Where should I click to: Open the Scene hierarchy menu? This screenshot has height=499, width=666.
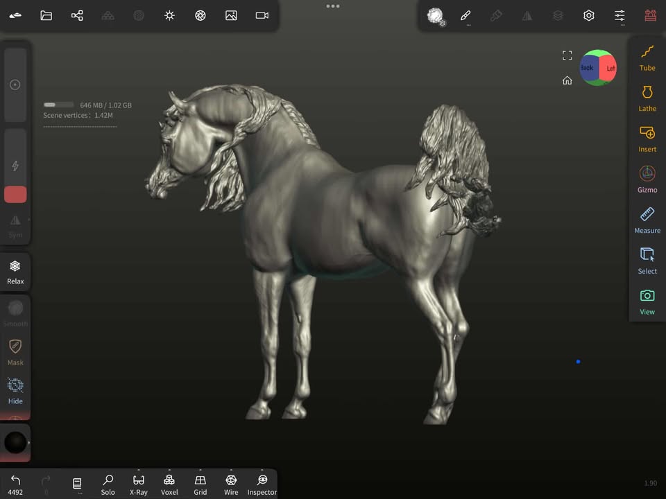[77, 15]
